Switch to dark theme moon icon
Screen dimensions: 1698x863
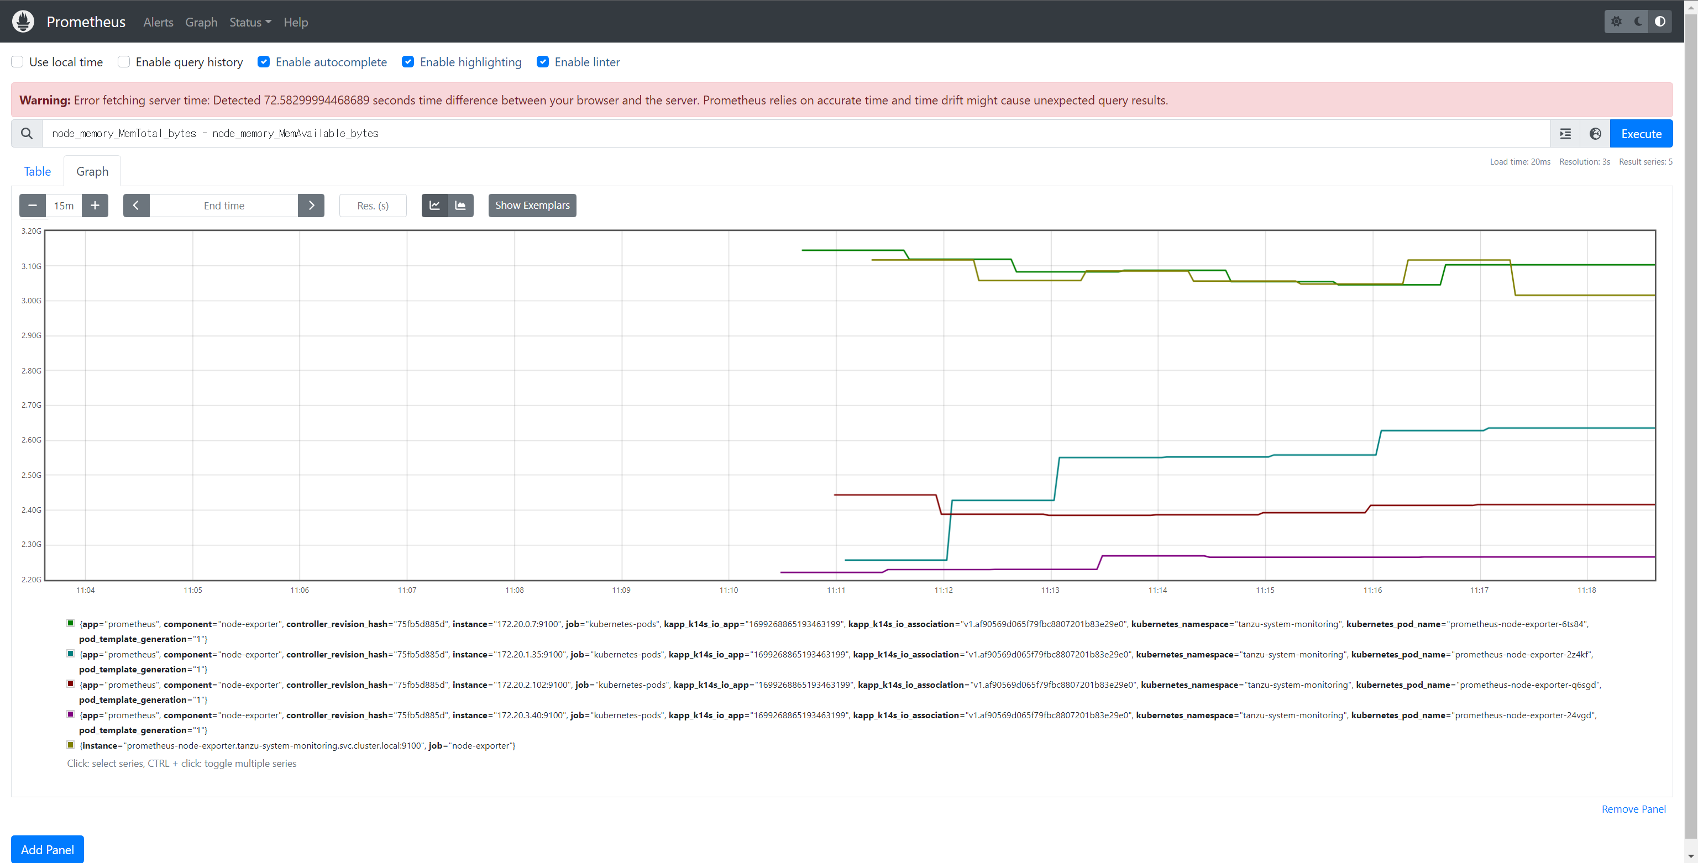click(x=1638, y=22)
